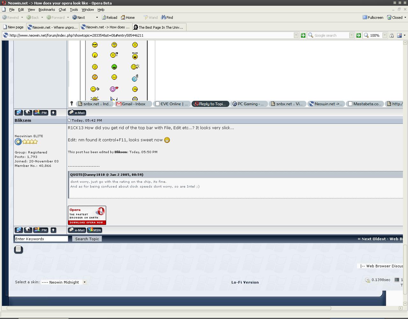This screenshot has height=319, width=408.
Task: Click the Forward navigation icon
Action: (x=49, y=18)
